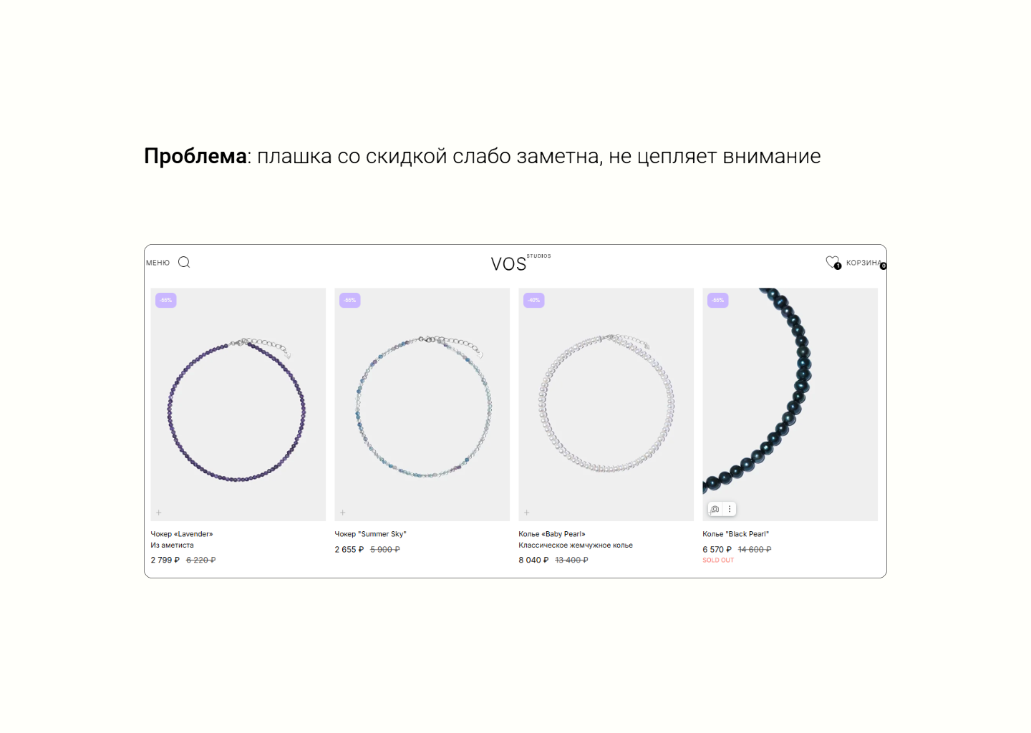The width and height of the screenshot is (1031, 733).
Task: Click the SOLD OUT label
Action: click(718, 560)
